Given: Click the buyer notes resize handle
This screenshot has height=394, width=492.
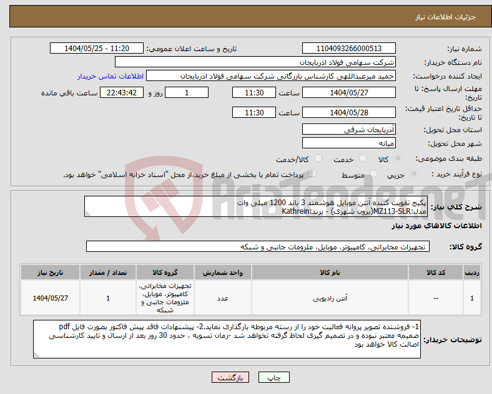Looking at the screenshot, I should coord(36,355).
